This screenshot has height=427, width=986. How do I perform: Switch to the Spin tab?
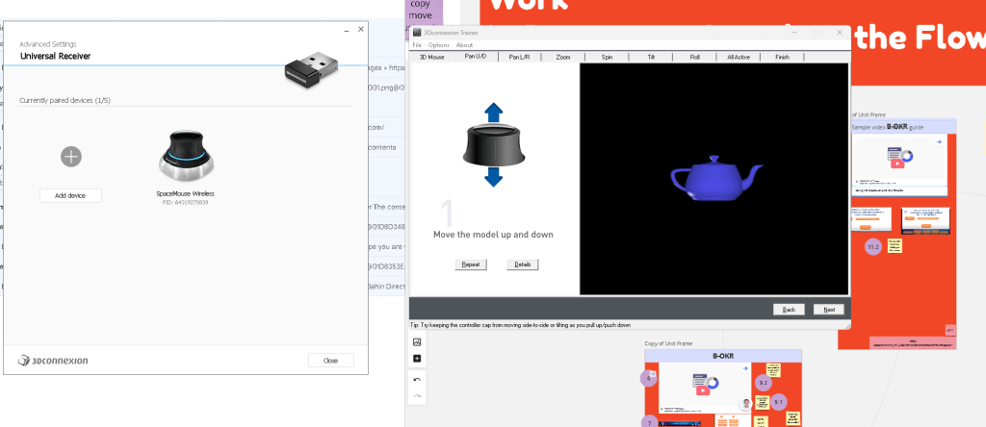(x=607, y=57)
